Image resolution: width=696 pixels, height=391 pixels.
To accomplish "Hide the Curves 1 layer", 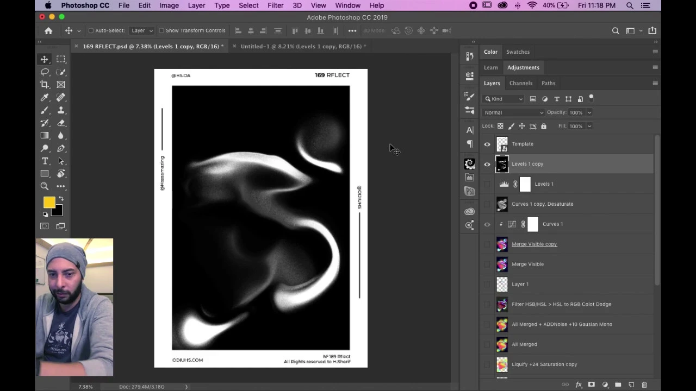I will point(487,224).
